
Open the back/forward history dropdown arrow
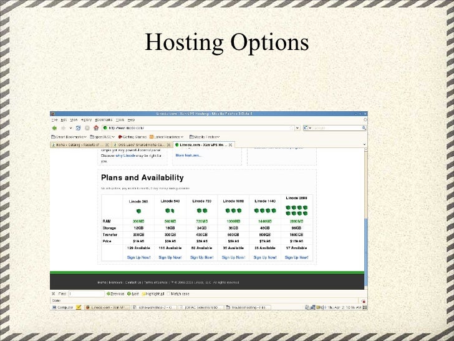pos(70,128)
